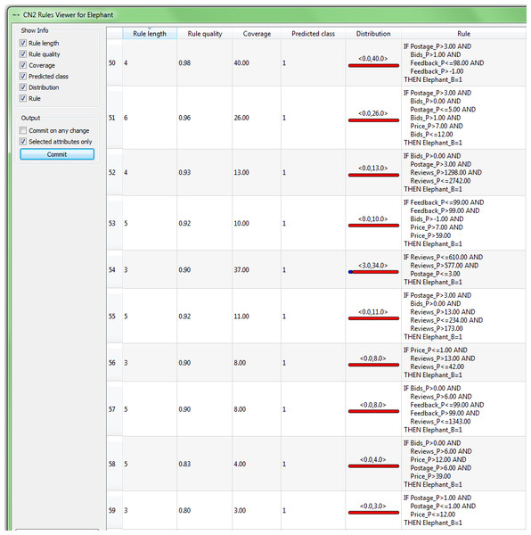Click coverage cell 11.00
The height and width of the screenshot is (535, 531).
pos(257,316)
